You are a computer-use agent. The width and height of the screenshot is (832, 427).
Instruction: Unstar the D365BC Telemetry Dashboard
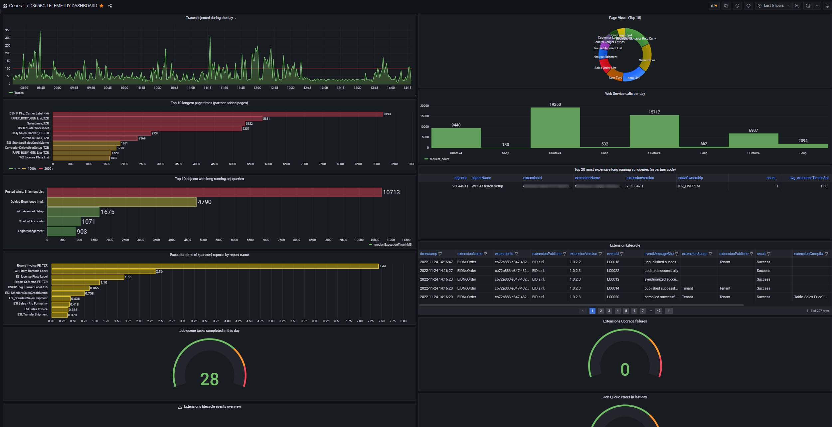pos(101,6)
